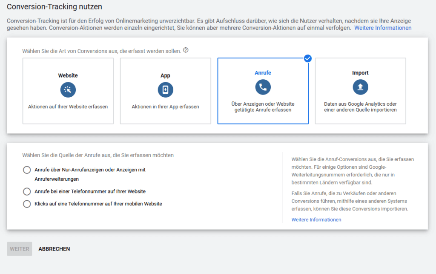
Task: Choose radio Klicks auf eine Telefonnummer
Action: (x=27, y=204)
